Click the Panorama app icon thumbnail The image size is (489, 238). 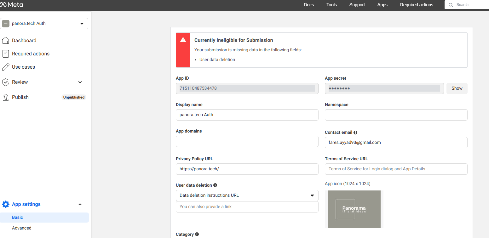click(354, 209)
